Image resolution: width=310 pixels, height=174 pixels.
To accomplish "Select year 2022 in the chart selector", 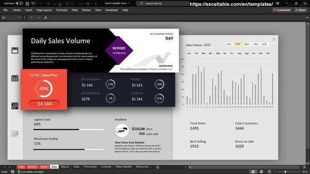I will click(238, 44).
